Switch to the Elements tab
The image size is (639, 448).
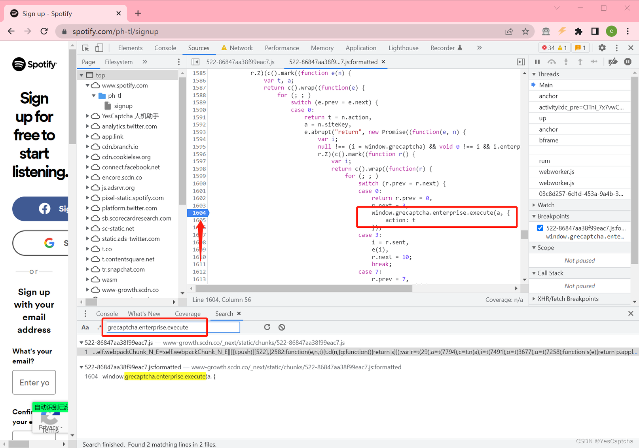point(130,48)
